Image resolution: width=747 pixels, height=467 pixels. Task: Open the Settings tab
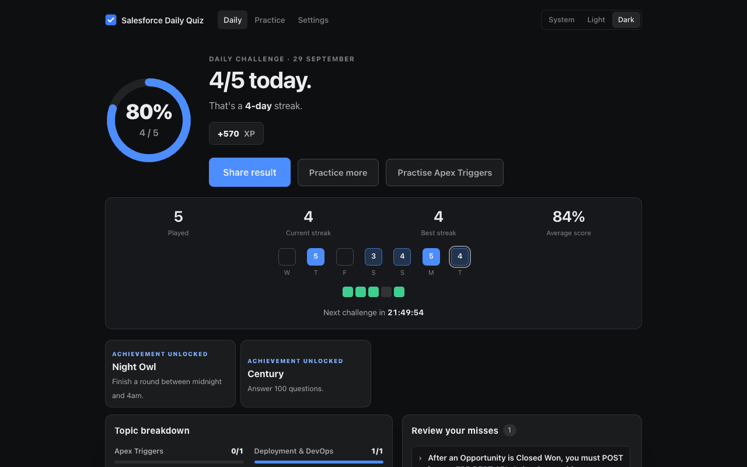coord(313,20)
